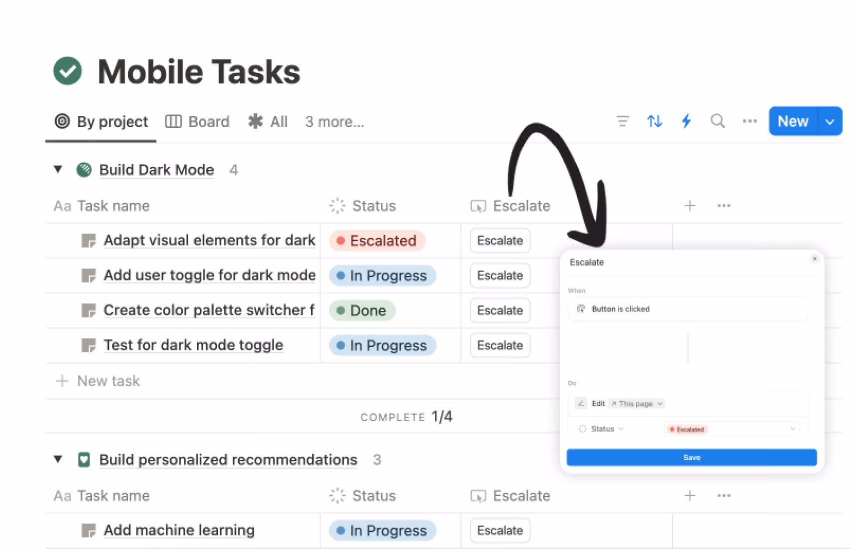Collapse Build personalized recommendations group
This screenshot has height=549, width=851.
click(58, 459)
